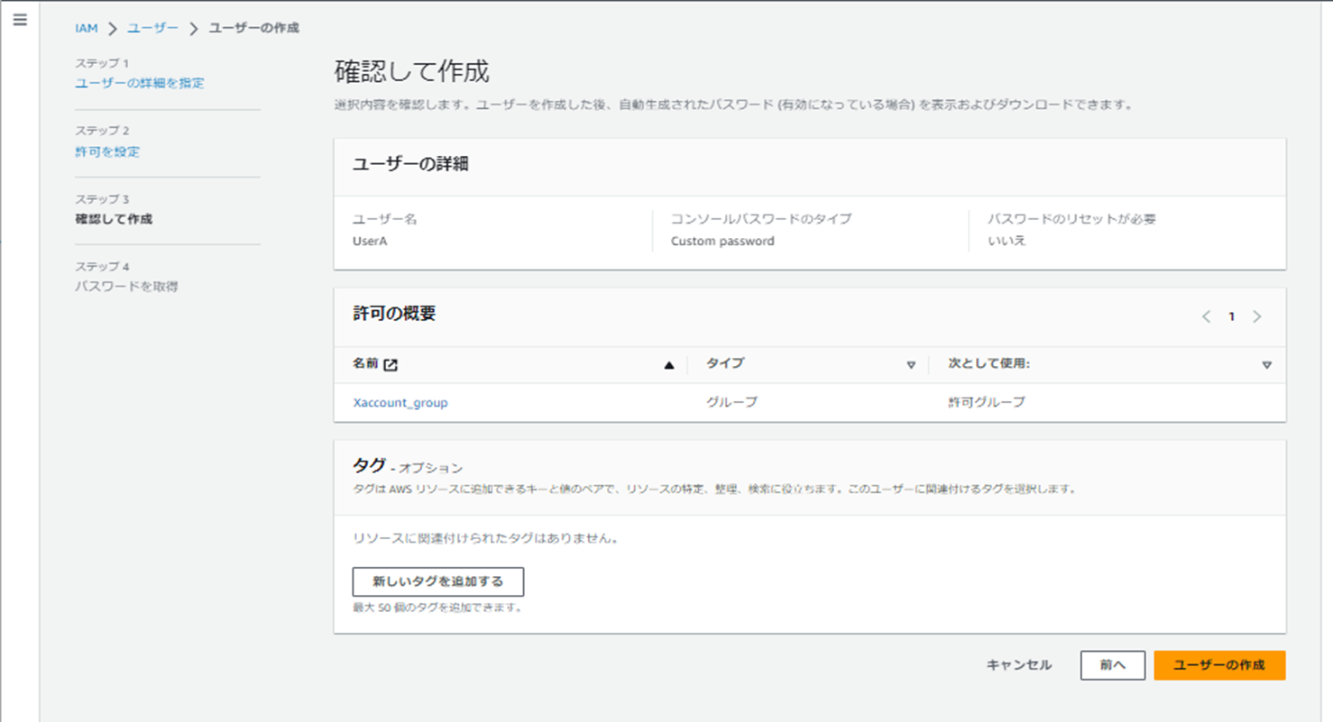
Task: Click the 許可の概要 section heading
Action: tap(395, 314)
